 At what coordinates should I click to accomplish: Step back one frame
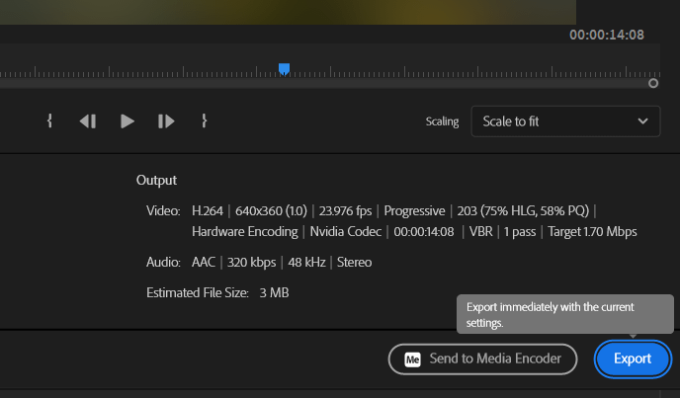(x=88, y=121)
